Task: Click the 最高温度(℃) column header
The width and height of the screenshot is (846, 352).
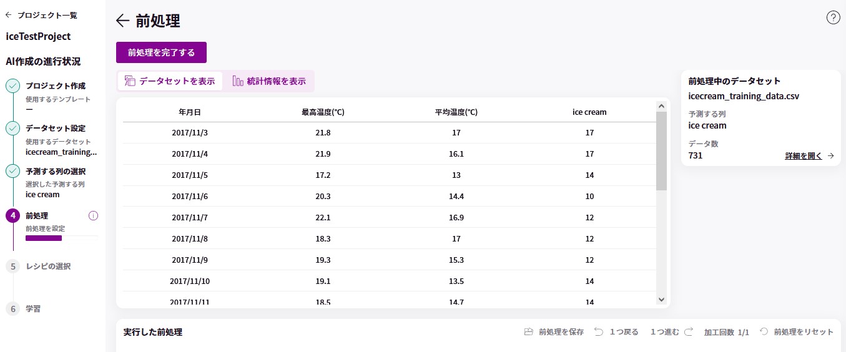Action: 323,112
